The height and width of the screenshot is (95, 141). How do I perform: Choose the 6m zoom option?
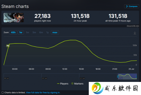pyautogui.click(x=41, y=32)
